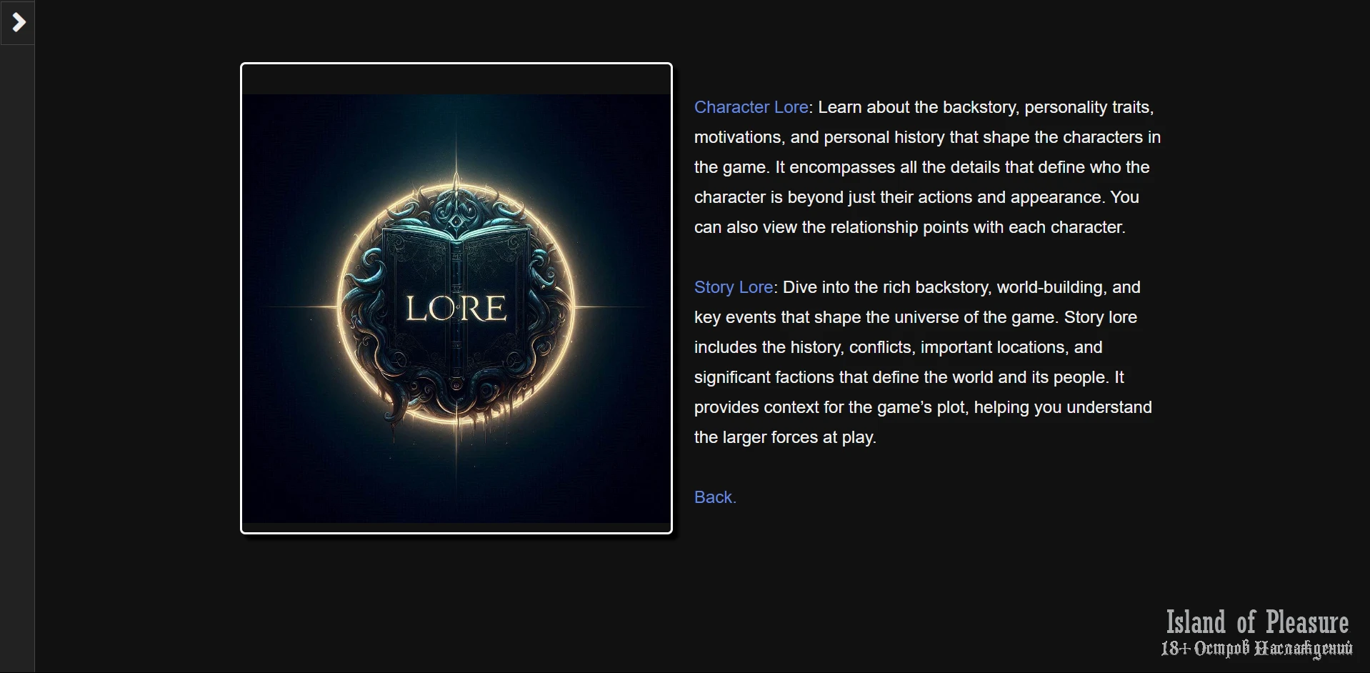Open the Story Lore link
The width and height of the screenshot is (1370, 673).
click(733, 287)
